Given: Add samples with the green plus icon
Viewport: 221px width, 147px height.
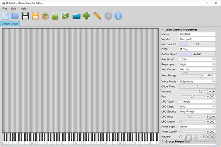Looking at the screenshot, I should click(87, 15).
